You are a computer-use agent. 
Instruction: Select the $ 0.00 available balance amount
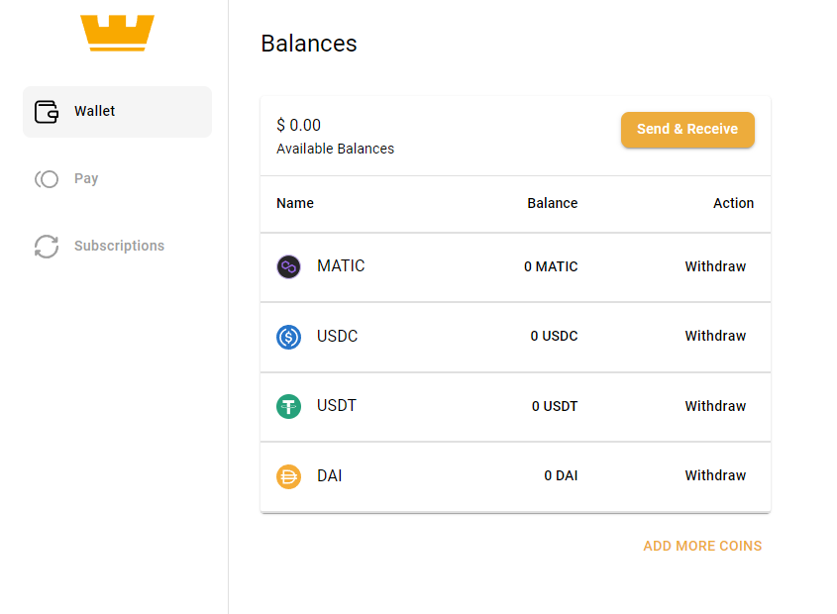click(x=299, y=126)
